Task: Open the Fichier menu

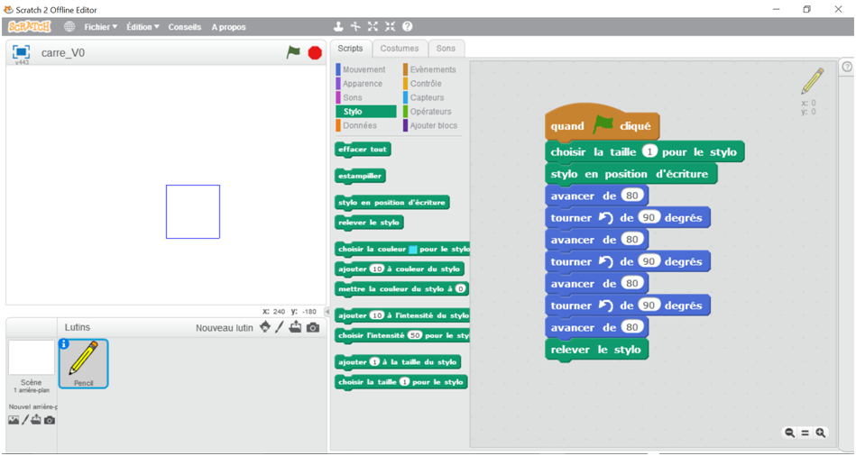Action: tap(100, 27)
